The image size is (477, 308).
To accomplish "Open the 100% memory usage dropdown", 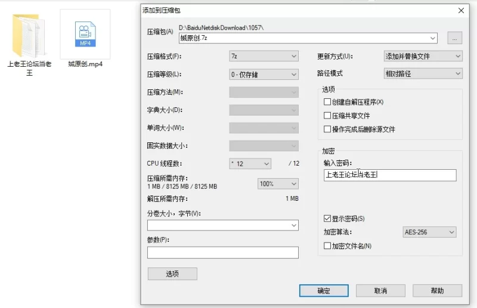I will coord(278,183).
